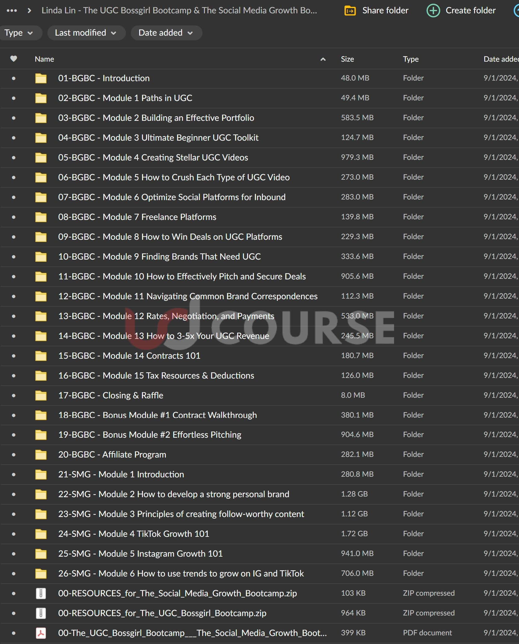The width and height of the screenshot is (519, 644).
Task: Open the Date added filter dropdown
Action: click(x=166, y=33)
